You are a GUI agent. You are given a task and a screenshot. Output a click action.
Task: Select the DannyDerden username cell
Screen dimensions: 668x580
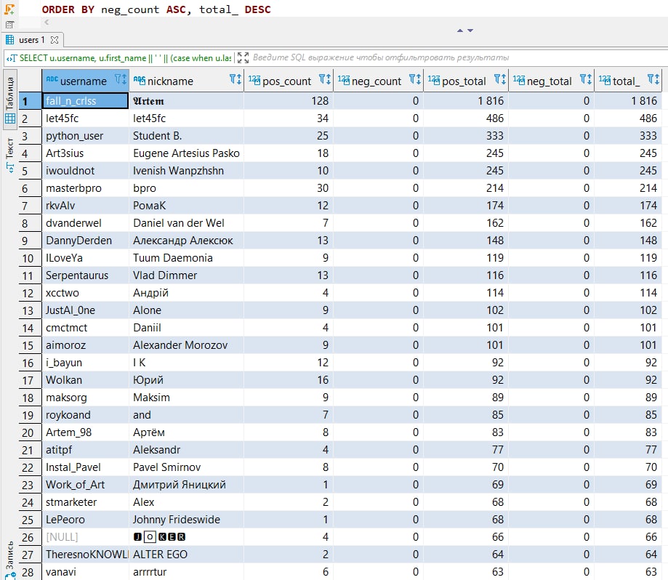click(85, 241)
